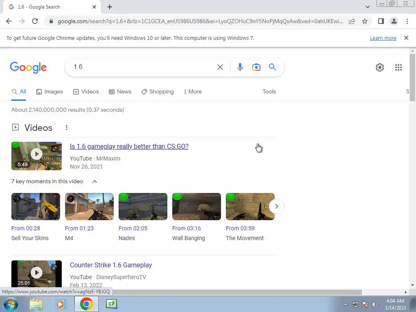Switch to Chrome in taskbar
The width and height of the screenshot is (416, 312).
[86, 304]
